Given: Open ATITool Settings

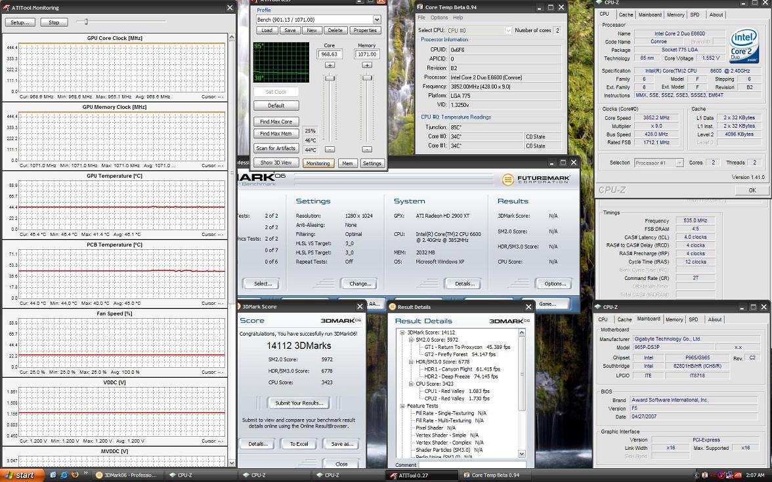Looking at the screenshot, I should pyautogui.click(x=372, y=163).
